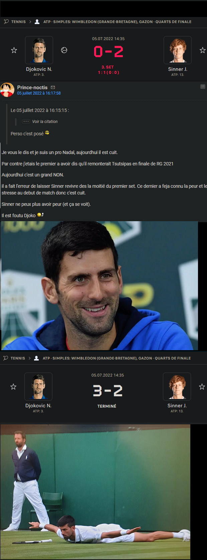Open post permalink dated 05 juillet 2022 à 16:17:58
The height and width of the screenshot is (560, 207).
tap(39, 93)
